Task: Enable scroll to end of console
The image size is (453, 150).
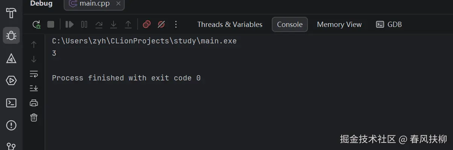Action: click(34, 88)
